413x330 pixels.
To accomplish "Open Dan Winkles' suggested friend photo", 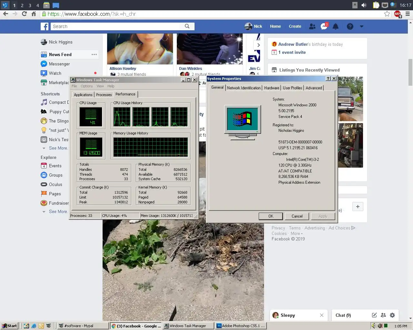I will click(210, 49).
